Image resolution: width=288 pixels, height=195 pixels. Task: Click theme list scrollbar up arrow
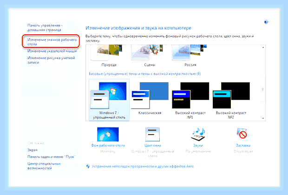(x=263, y=47)
